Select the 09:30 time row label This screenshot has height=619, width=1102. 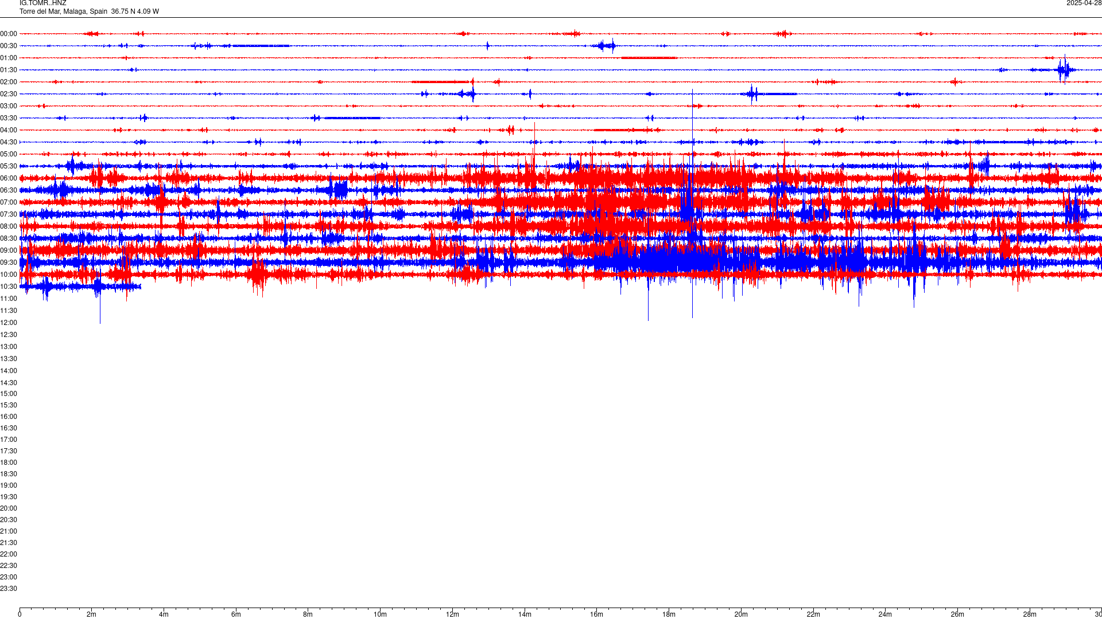[x=9, y=263]
